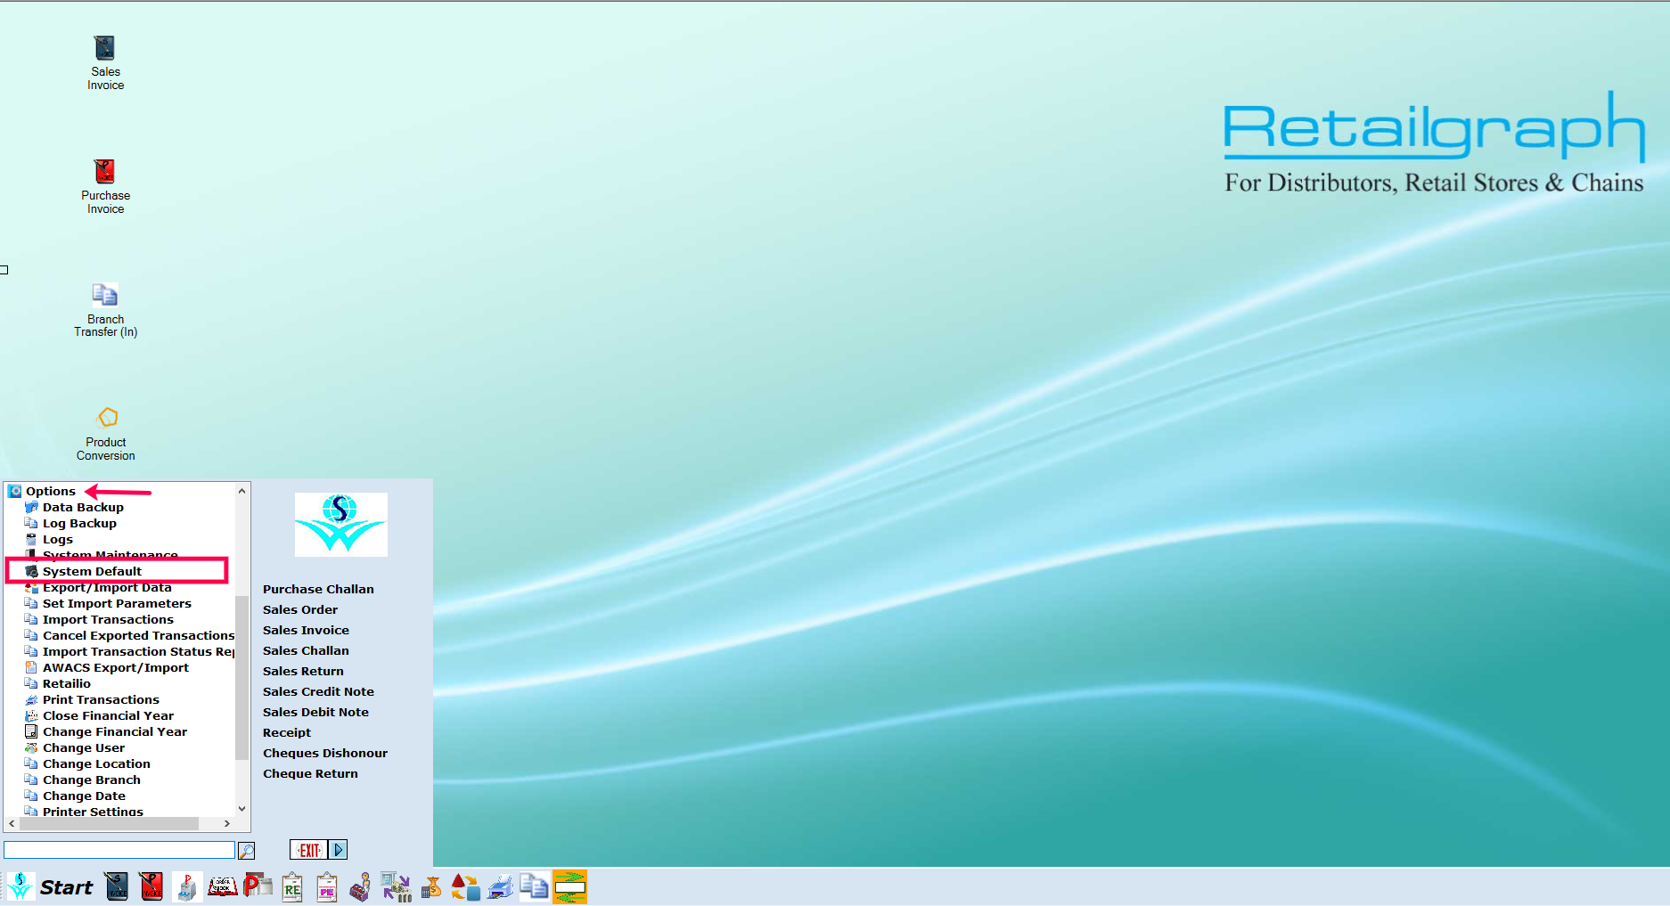This screenshot has width=1670, height=906.
Task: Click the company logo in start panel
Action: tap(340, 524)
